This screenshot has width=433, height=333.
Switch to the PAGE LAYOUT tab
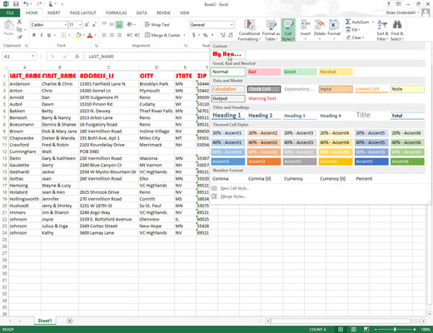click(83, 12)
